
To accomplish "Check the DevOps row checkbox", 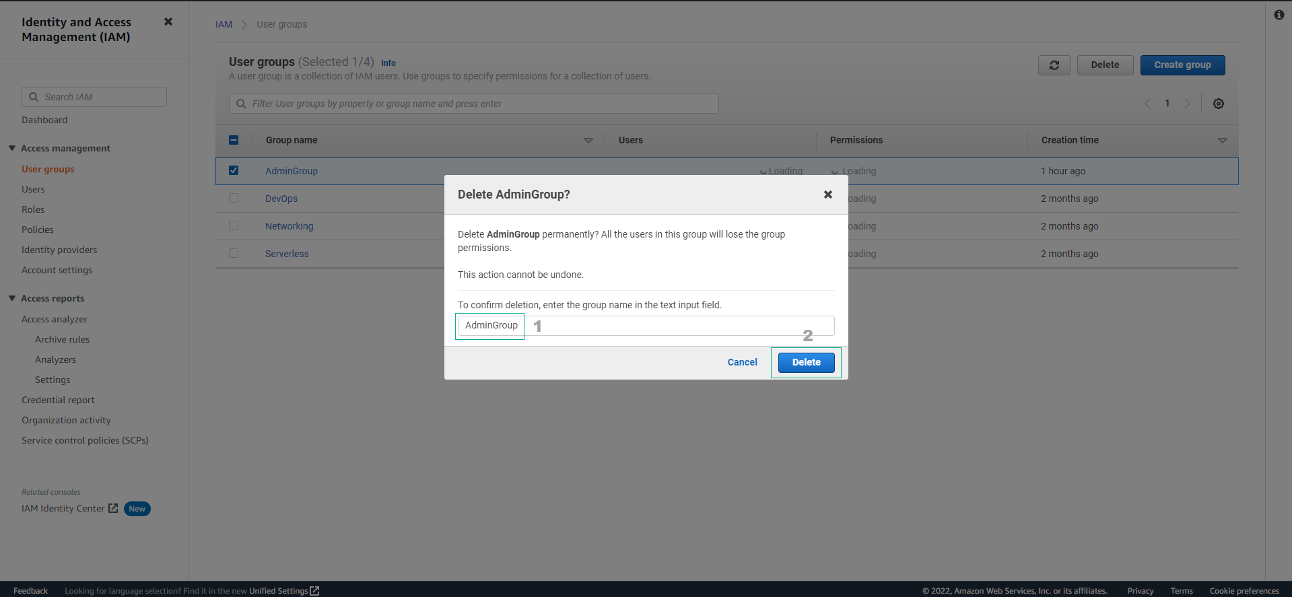I will [x=234, y=198].
